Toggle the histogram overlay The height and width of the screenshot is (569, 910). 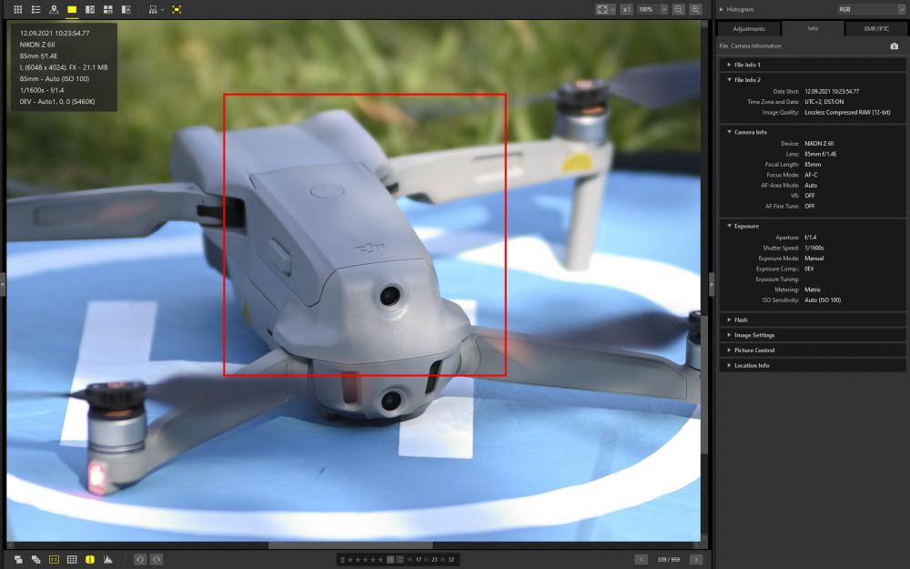pos(108,559)
